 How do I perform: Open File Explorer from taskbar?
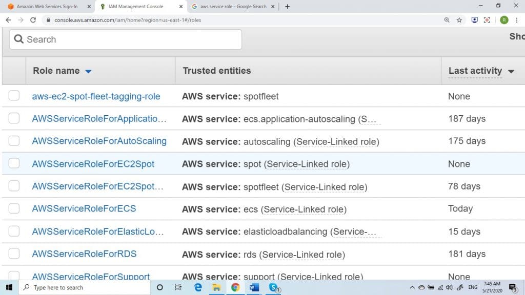click(216, 287)
